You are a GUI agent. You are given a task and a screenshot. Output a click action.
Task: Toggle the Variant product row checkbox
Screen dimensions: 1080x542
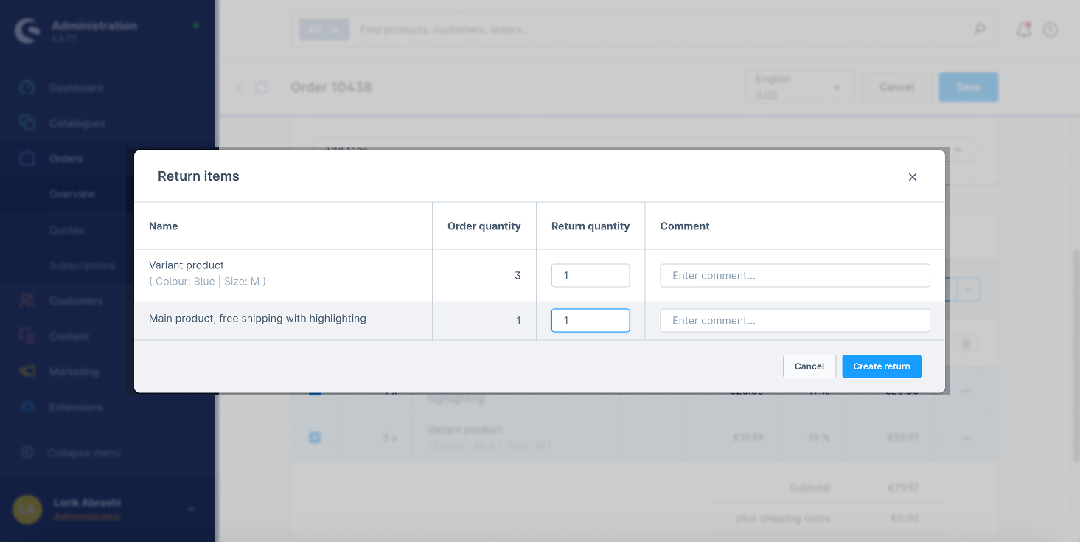[315, 437]
